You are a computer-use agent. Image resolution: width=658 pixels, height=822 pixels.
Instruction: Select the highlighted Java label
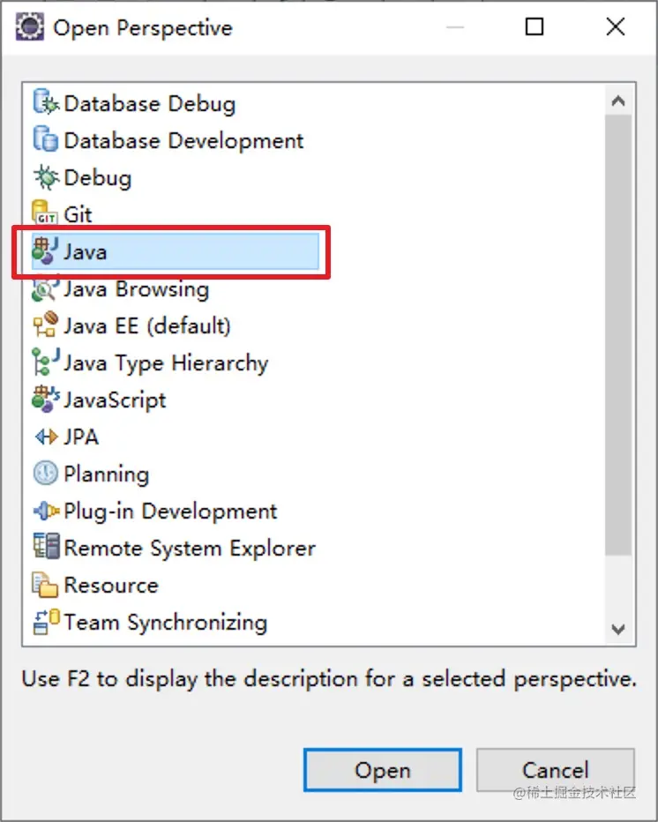pos(86,252)
